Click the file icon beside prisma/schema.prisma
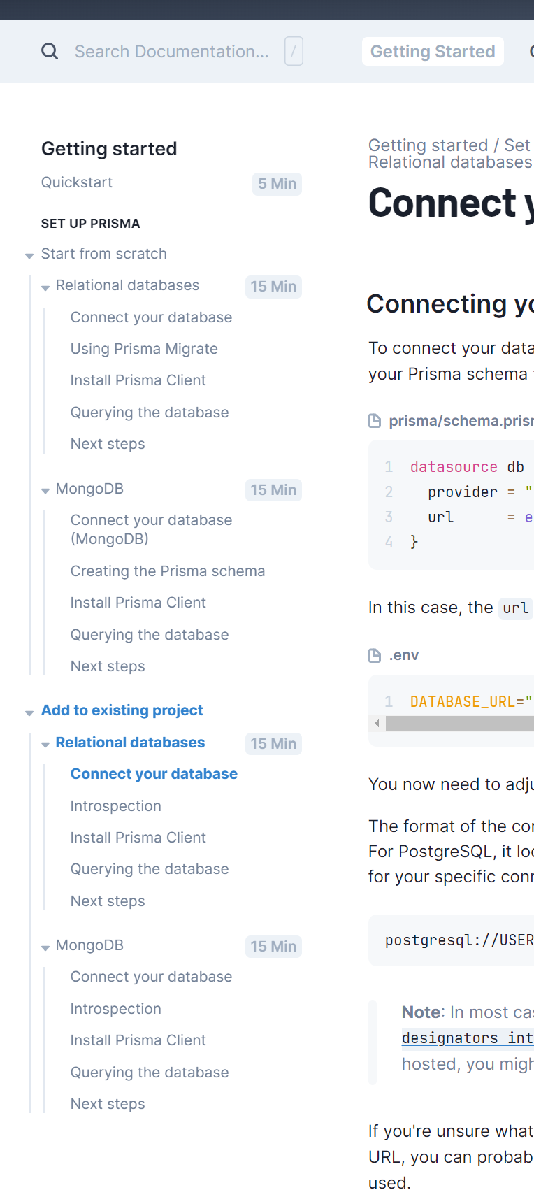534x1190 pixels. click(x=374, y=420)
